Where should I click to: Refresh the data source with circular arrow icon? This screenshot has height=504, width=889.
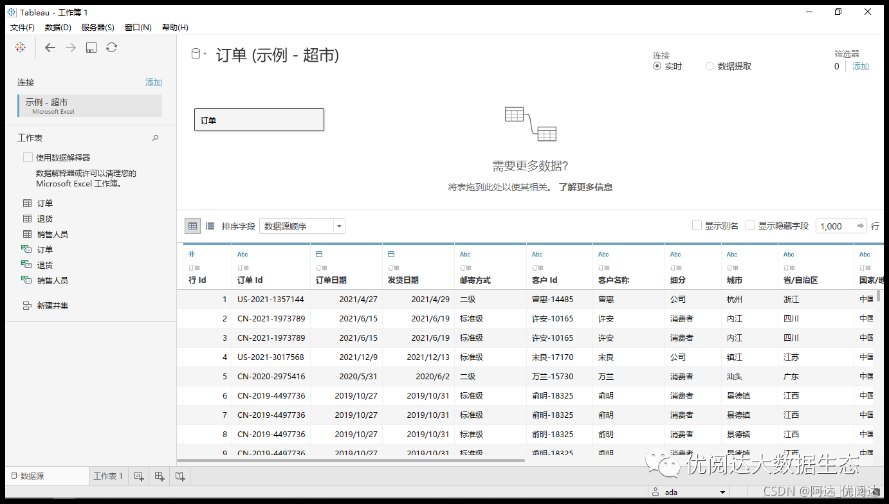coord(111,48)
